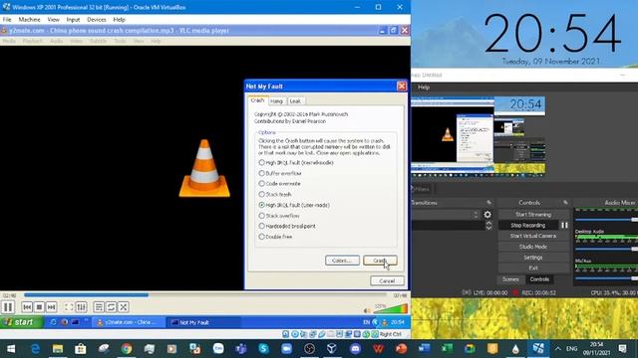This screenshot has height=358, width=638.
Task: Open the Windows XP start menu
Action: (x=21, y=322)
